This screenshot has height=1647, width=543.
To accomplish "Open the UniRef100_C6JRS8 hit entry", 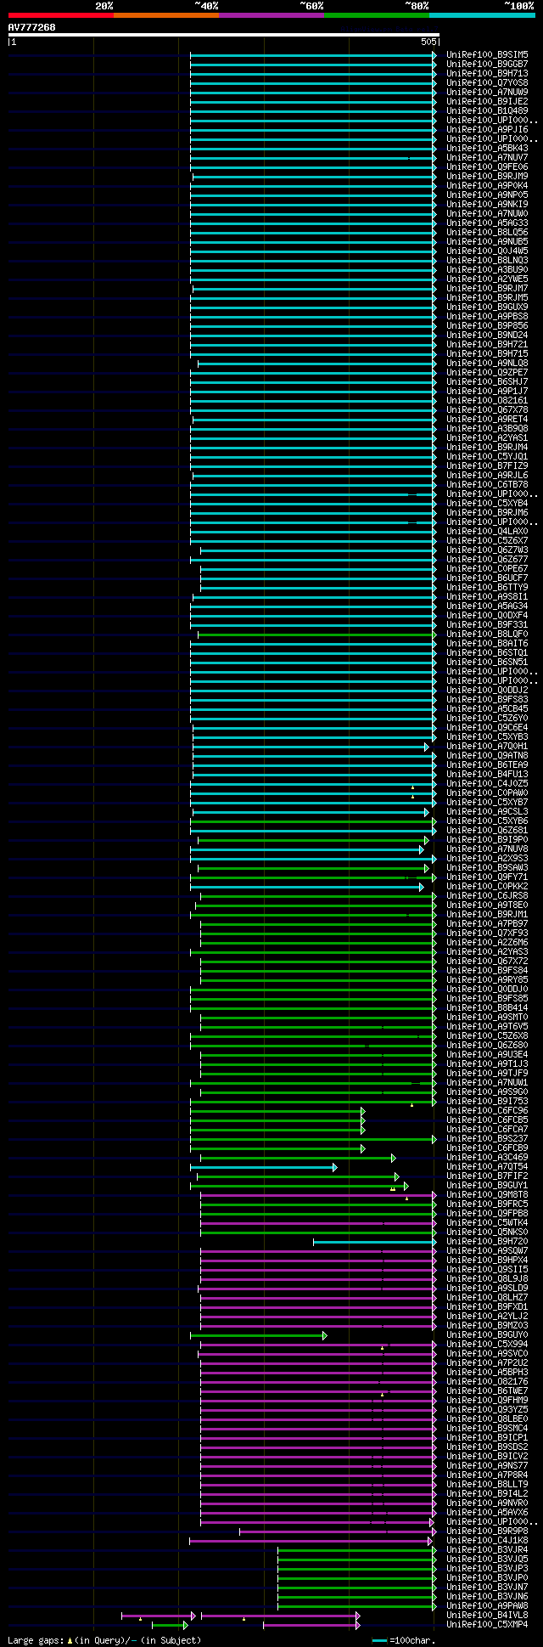I will tap(487, 895).
